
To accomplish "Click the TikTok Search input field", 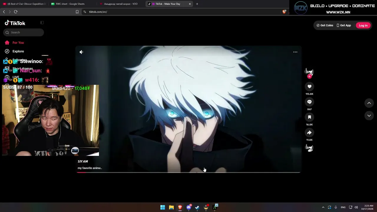I will 24,32.
